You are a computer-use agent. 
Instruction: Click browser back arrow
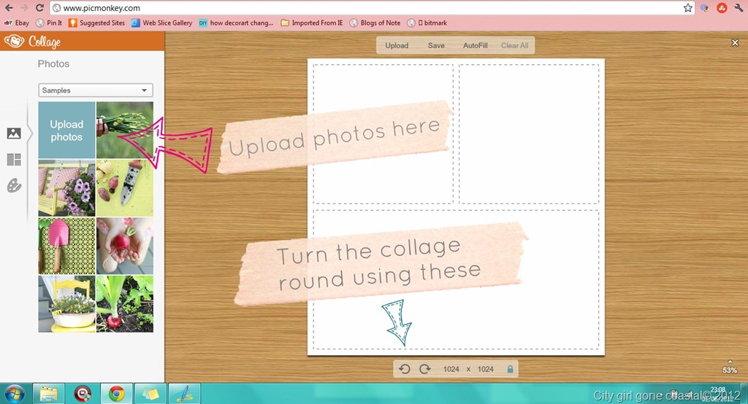(x=9, y=7)
